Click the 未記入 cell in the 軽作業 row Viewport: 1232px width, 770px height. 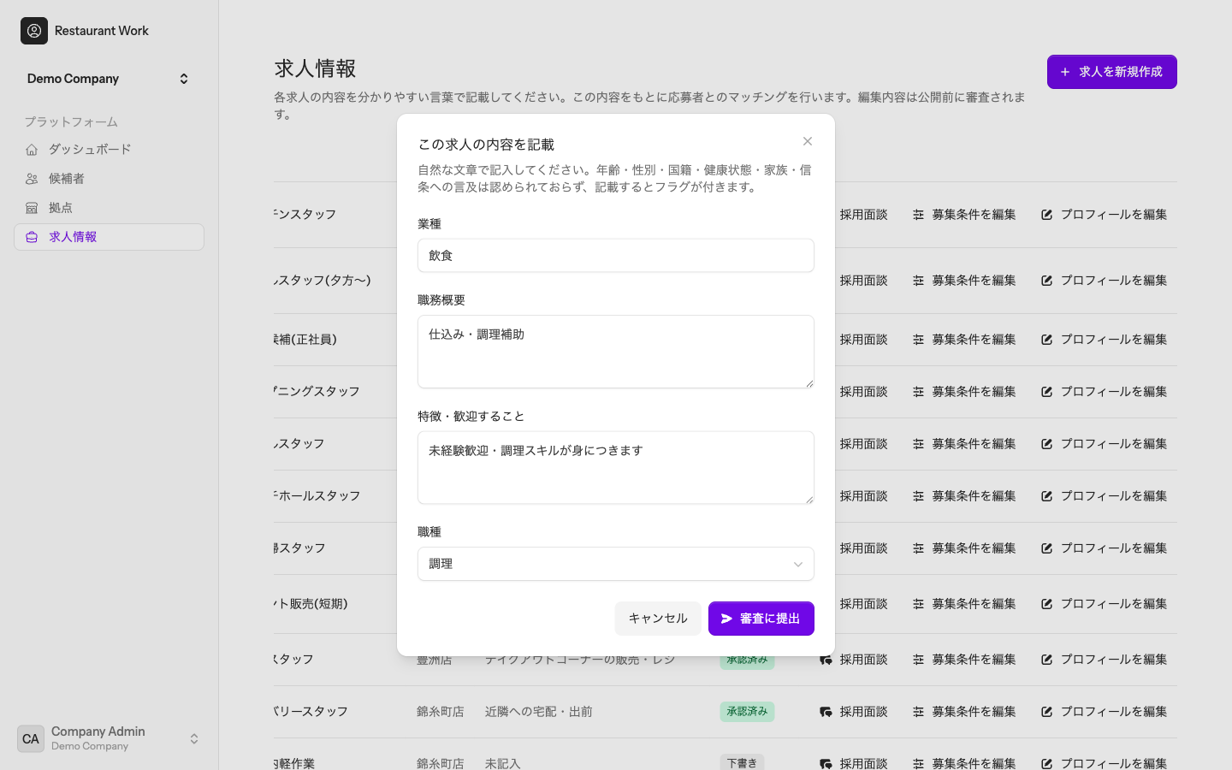coord(503,764)
